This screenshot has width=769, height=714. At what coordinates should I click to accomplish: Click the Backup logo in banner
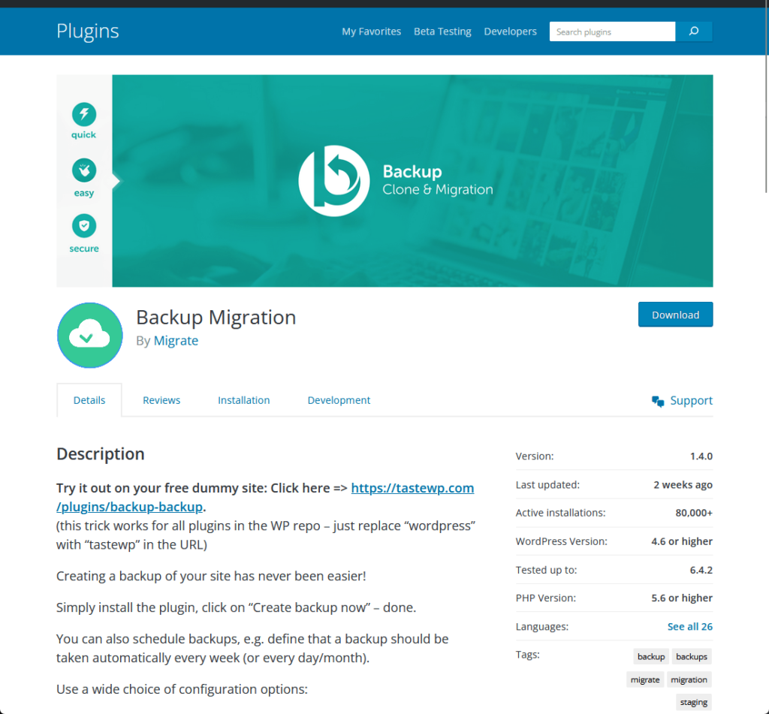(334, 181)
